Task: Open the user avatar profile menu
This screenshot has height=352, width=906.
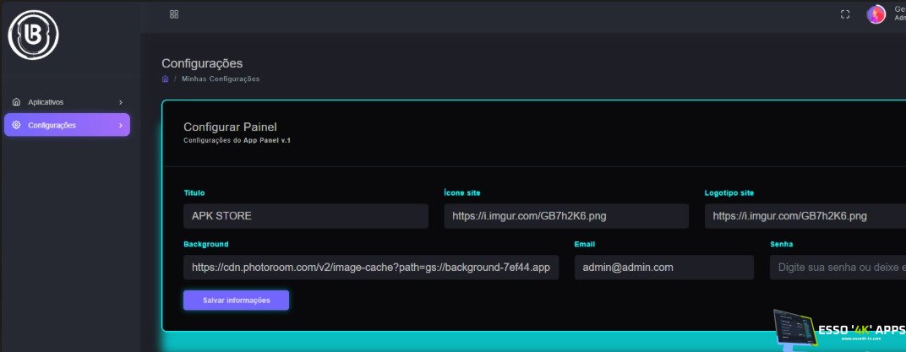Action: (x=876, y=14)
